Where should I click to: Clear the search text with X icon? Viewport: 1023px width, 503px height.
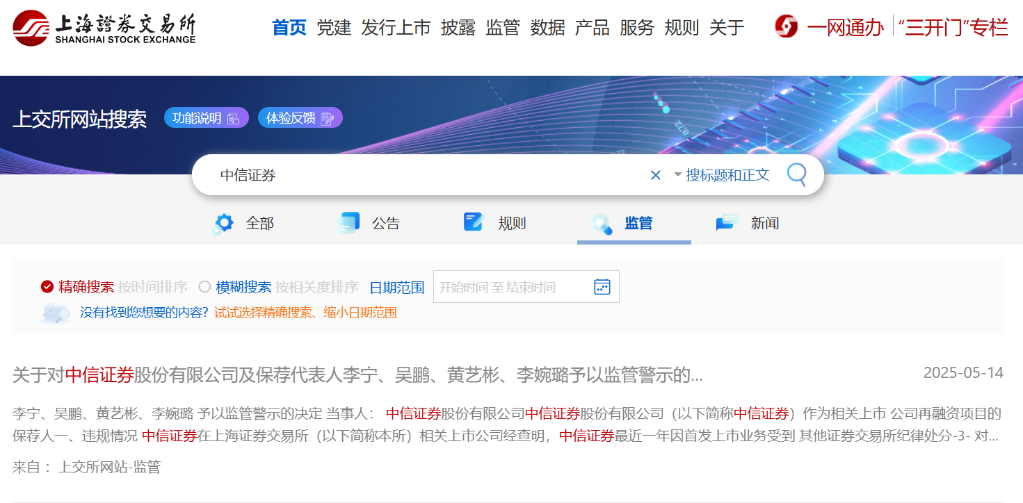pyautogui.click(x=655, y=175)
